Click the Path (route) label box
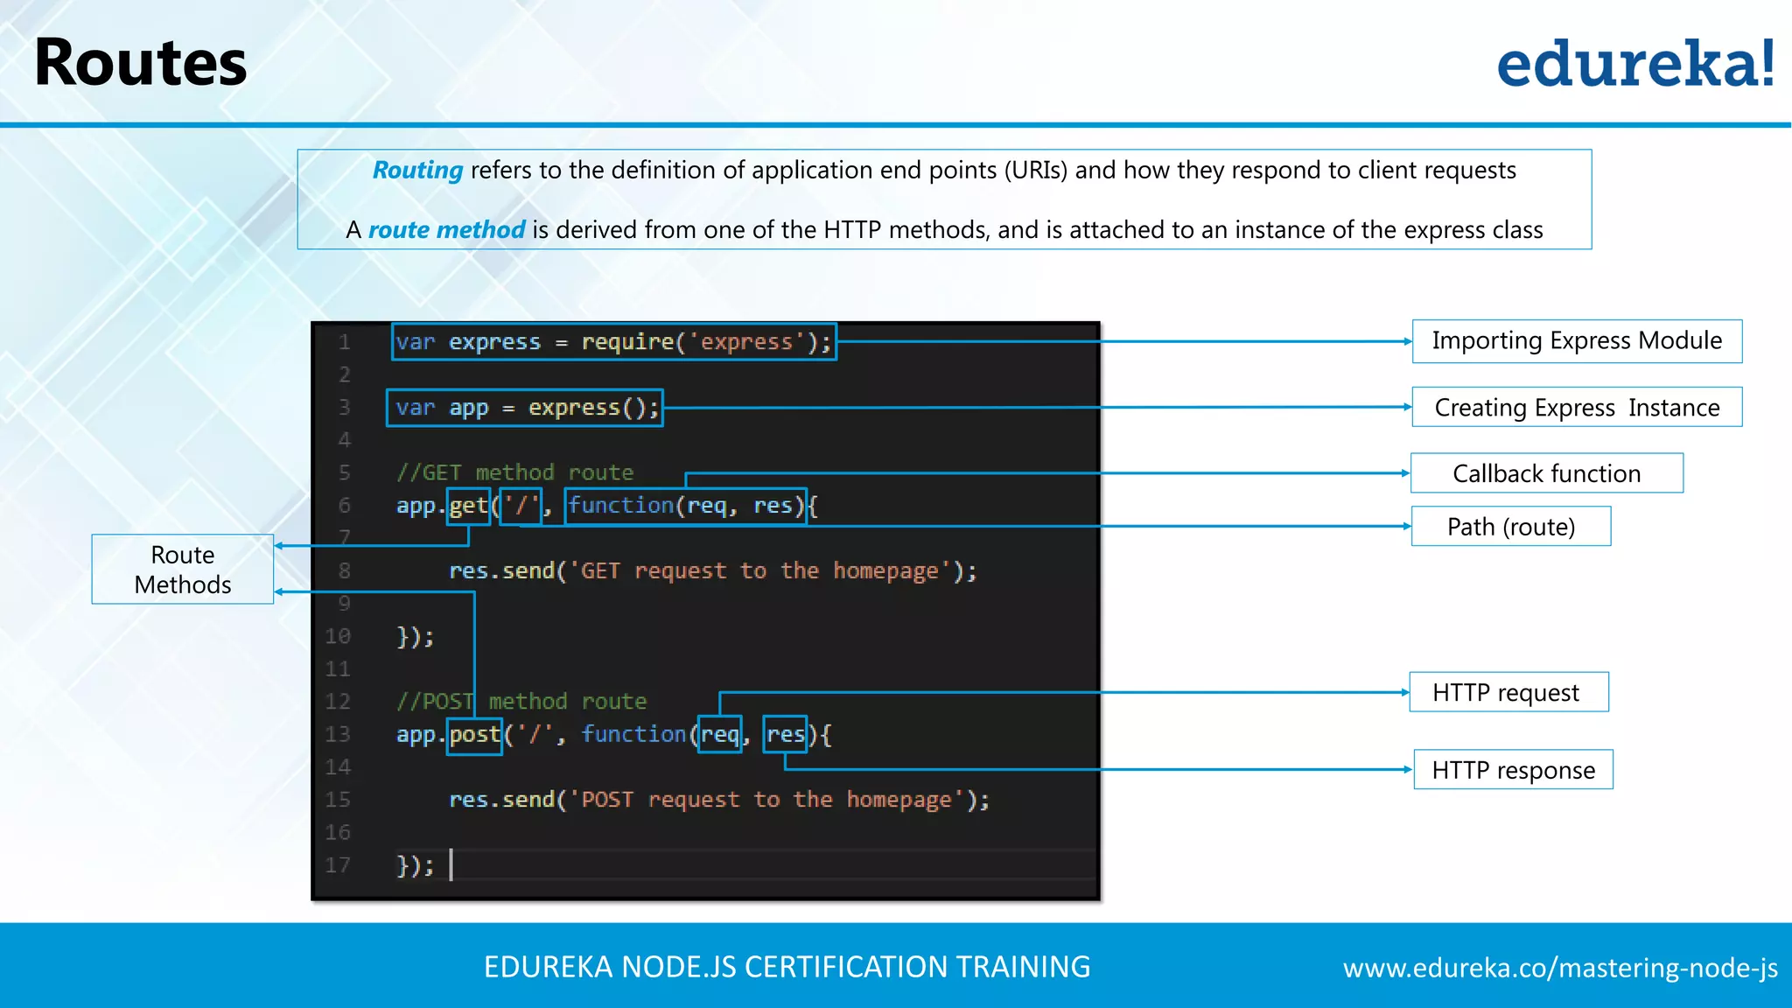Screen dimensions: 1792x1008 (x=1511, y=527)
